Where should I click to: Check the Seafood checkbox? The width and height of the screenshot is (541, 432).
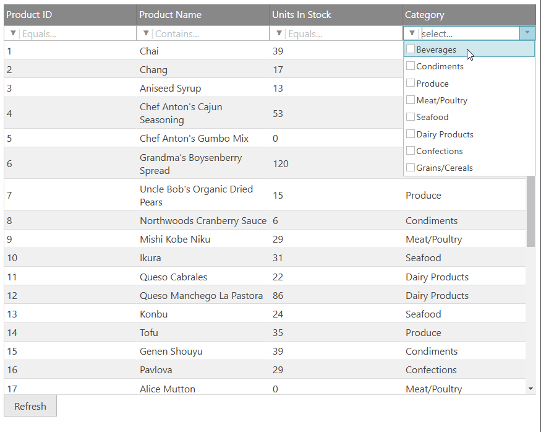pos(411,117)
